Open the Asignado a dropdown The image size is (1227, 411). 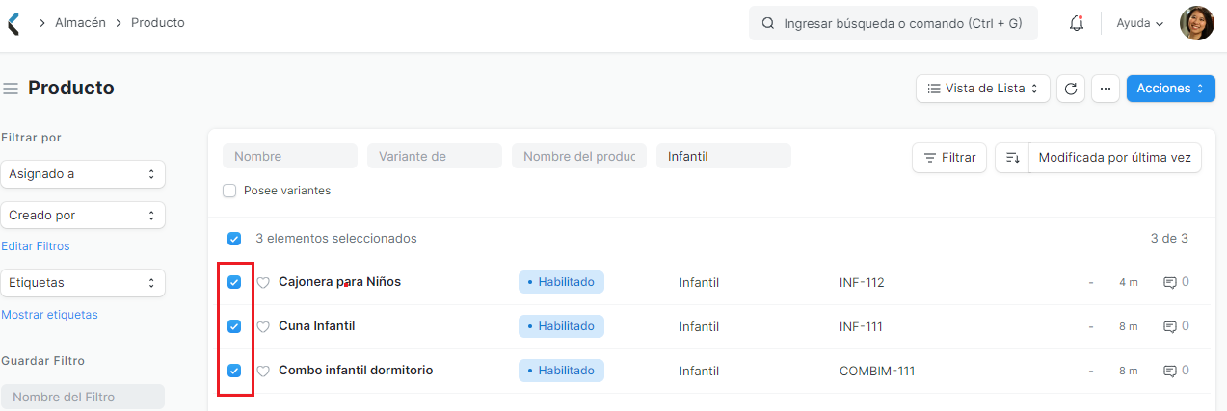pos(83,174)
